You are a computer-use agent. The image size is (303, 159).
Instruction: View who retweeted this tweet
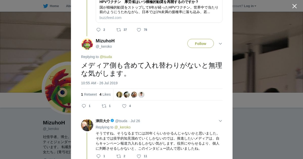click(x=89, y=94)
